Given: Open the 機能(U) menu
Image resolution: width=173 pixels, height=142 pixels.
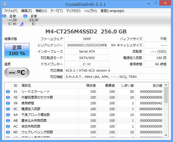Looking at the screenshot, I should 41,11.
